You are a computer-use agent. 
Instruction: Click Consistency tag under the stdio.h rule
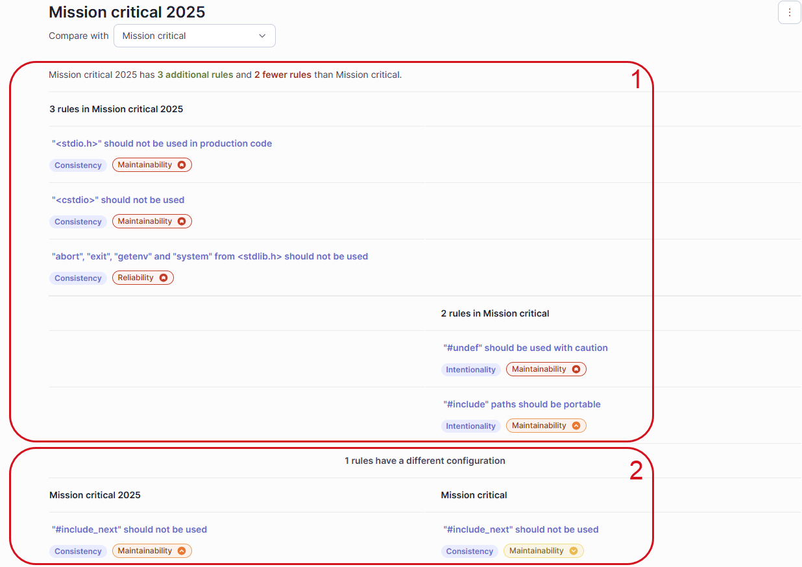pos(78,165)
